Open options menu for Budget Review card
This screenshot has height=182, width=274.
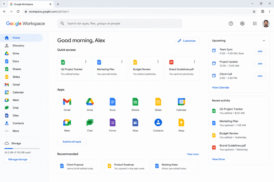(x=158, y=62)
